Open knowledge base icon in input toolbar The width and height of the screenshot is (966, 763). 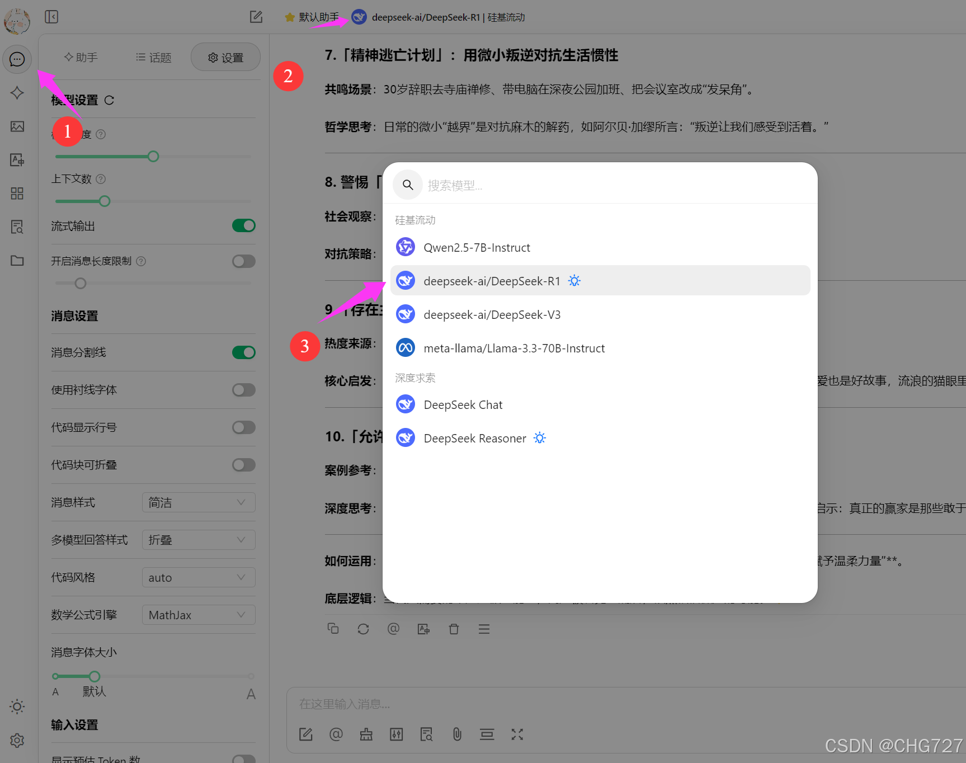427,734
